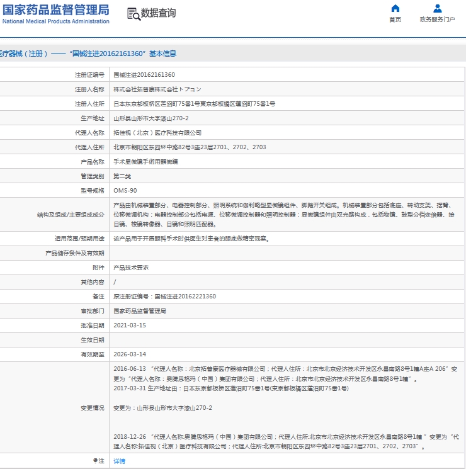Click the expiry date 2026-03-14
Screen dimensions: 466x469
129,354
